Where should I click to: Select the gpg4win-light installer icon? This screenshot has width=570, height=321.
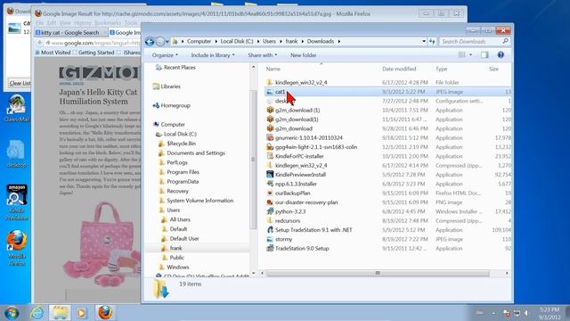click(x=270, y=147)
